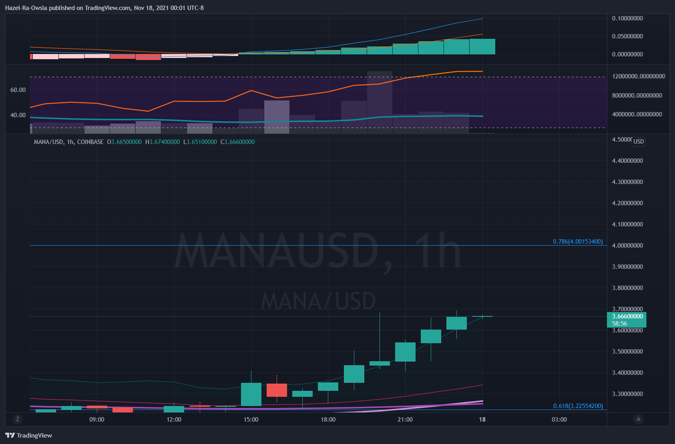The width and height of the screenshot is (675, 444).
Task: Click the countdown timer 58:56
Action: click(x=619, y=323)
